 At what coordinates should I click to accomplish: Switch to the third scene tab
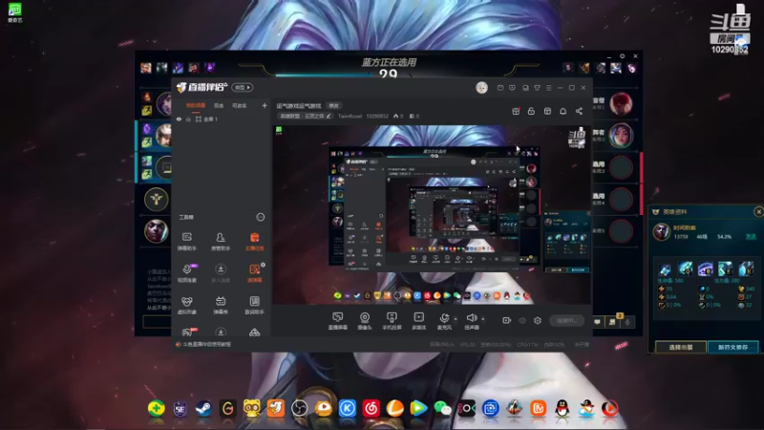point(240,105)
